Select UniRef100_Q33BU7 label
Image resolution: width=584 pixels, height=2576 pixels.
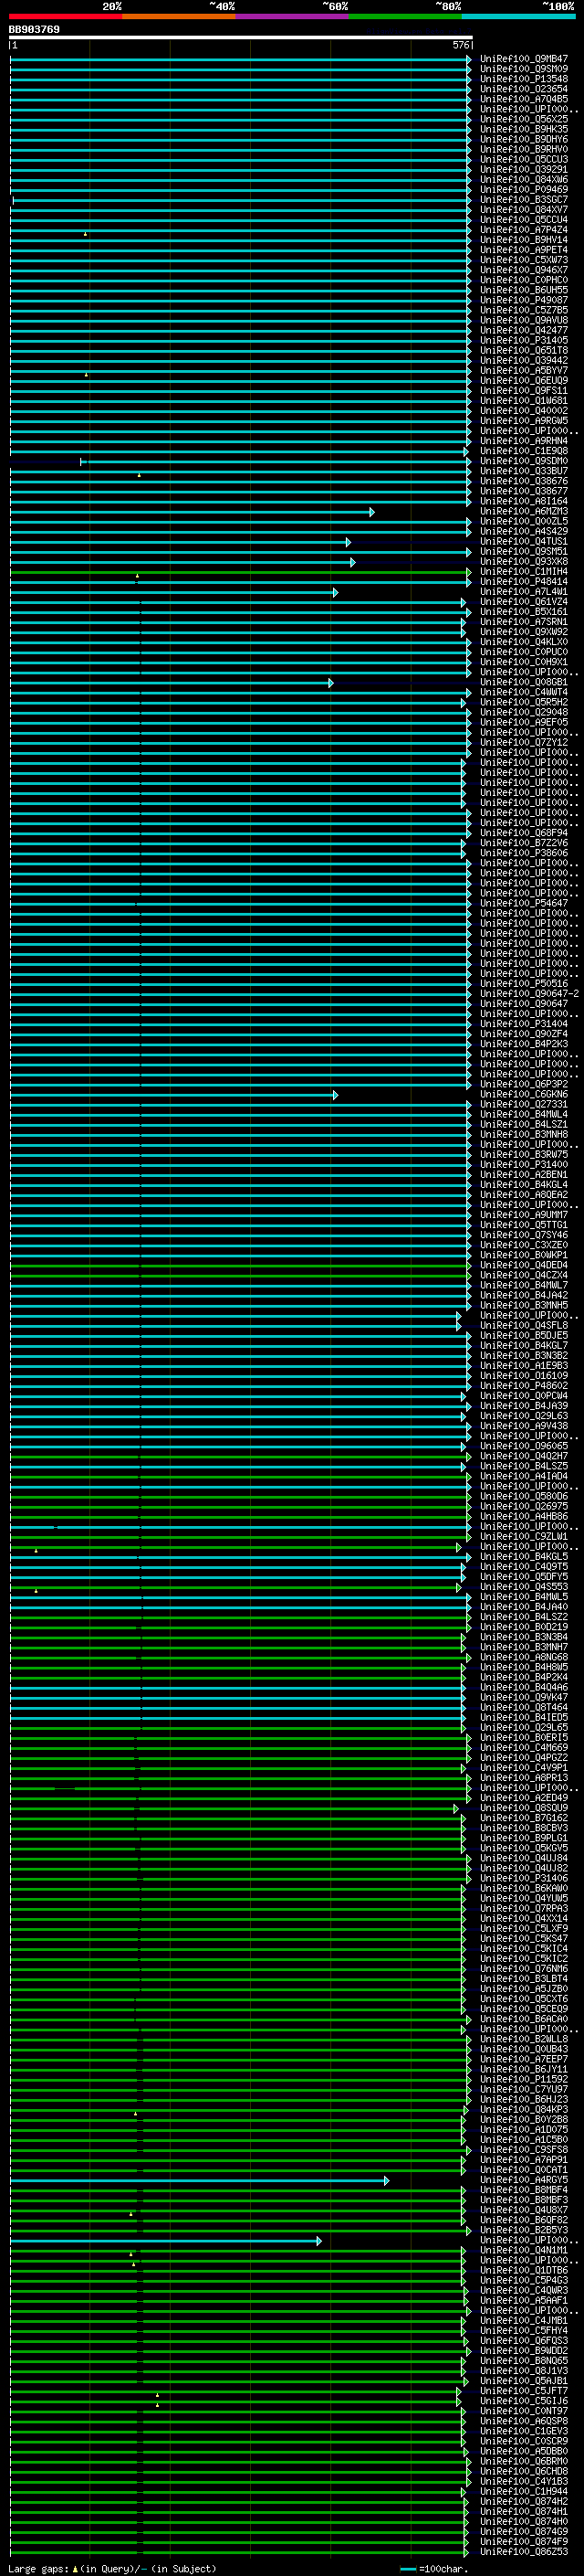click(x=524, y=471)
